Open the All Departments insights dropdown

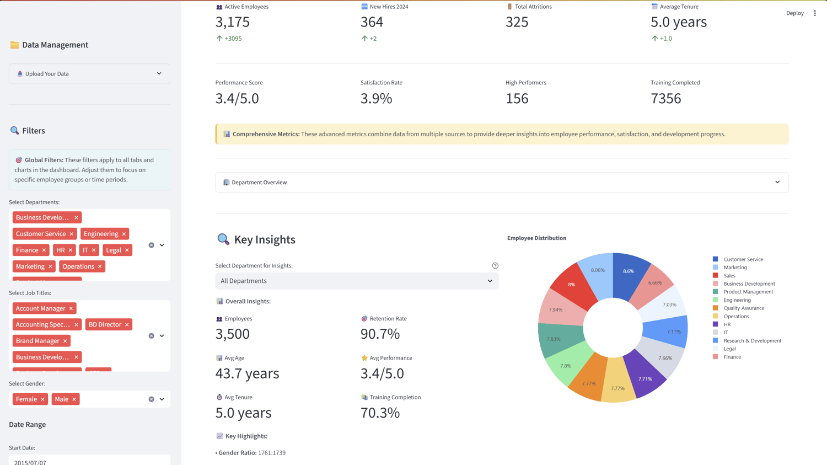[x=357, y=281]
